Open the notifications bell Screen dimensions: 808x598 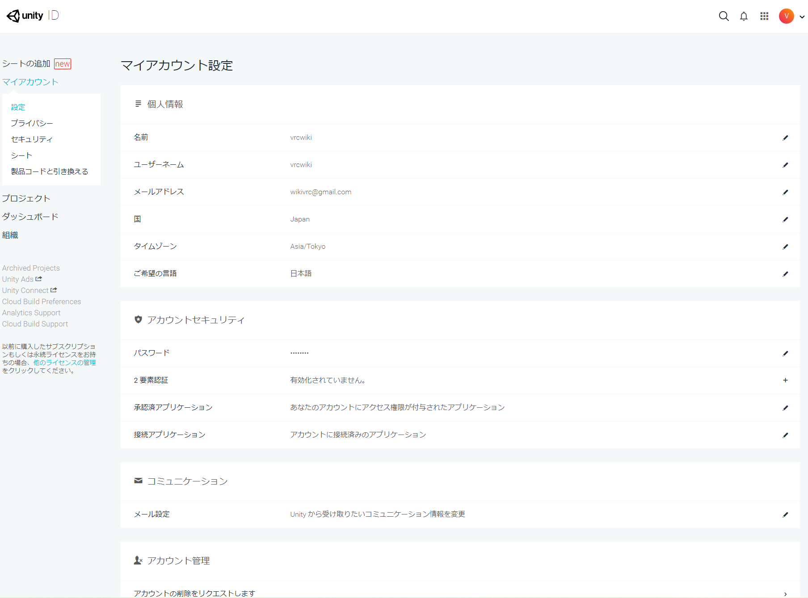(744, 17)
